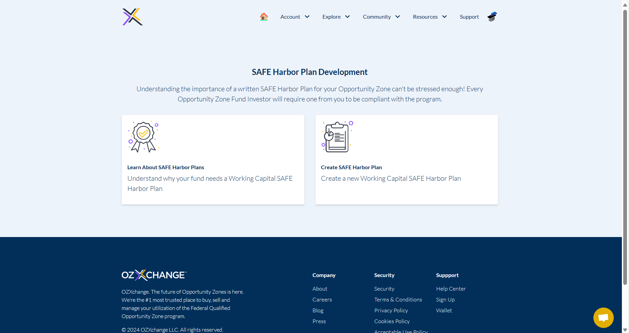
Task: Click the clipboard report icon
Action: (x=337, y=137)
